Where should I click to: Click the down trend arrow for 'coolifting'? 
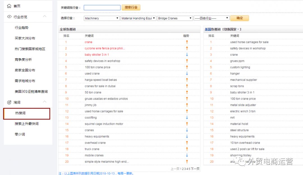coord(187,118)
